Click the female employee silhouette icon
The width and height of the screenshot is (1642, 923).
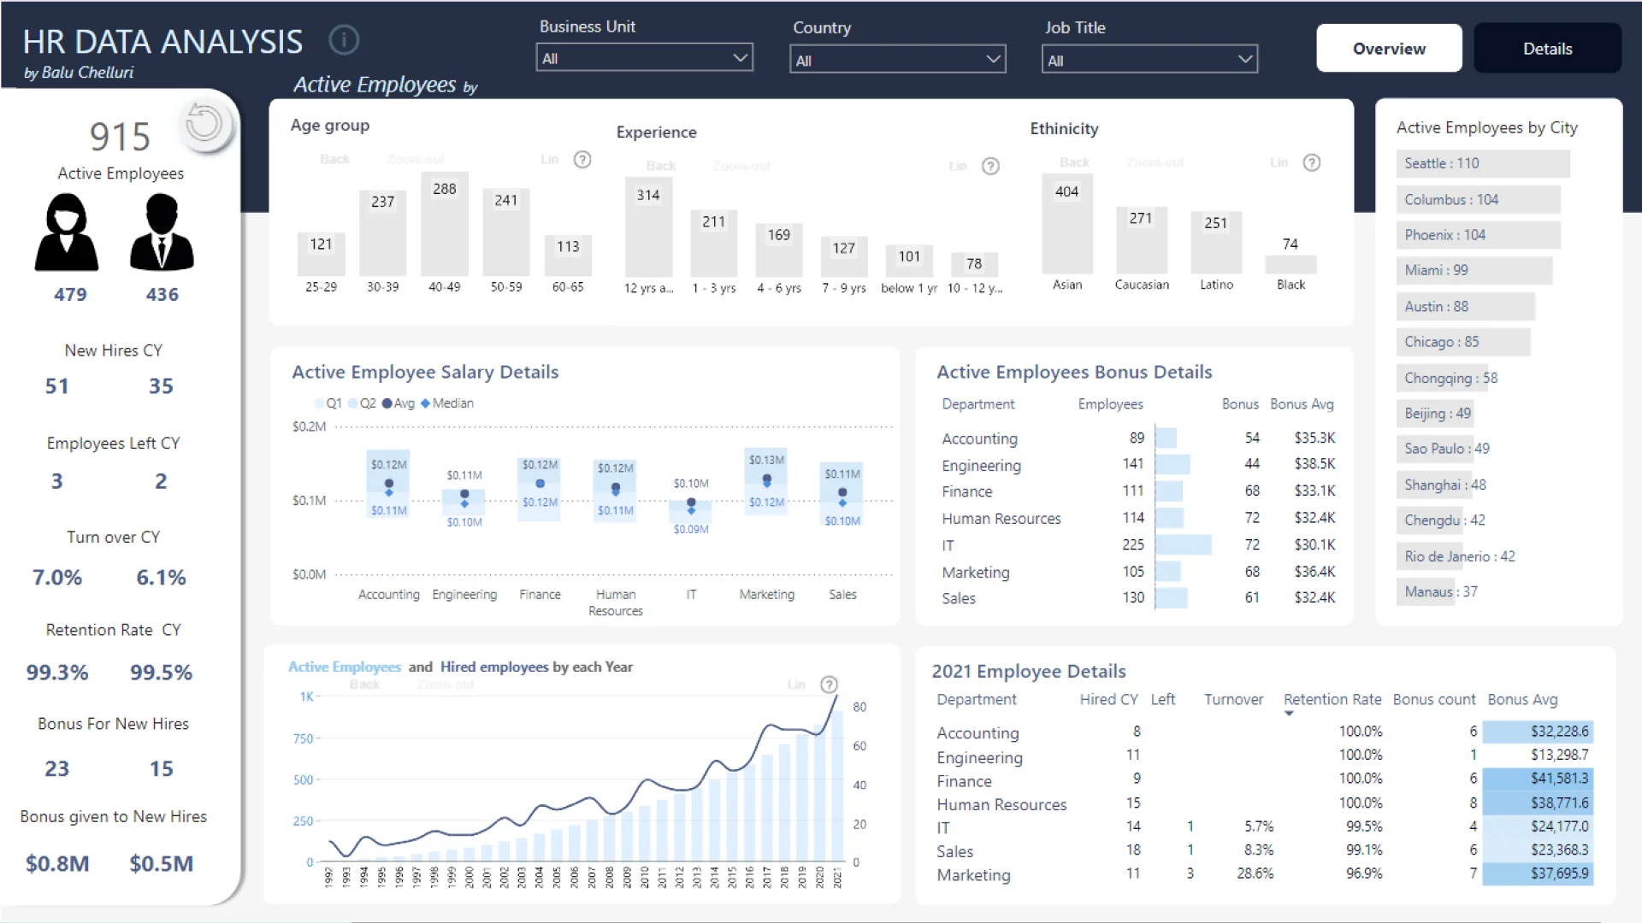click(67, 232)
